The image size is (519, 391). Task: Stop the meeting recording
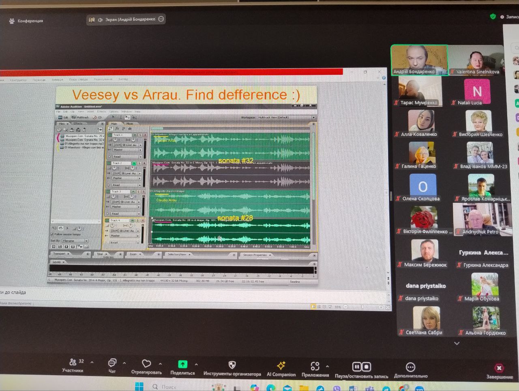367,367
